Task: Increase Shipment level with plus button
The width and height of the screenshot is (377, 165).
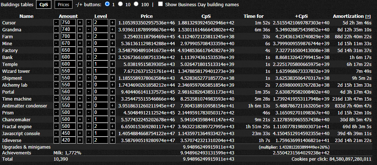Action: click(112, 78)
